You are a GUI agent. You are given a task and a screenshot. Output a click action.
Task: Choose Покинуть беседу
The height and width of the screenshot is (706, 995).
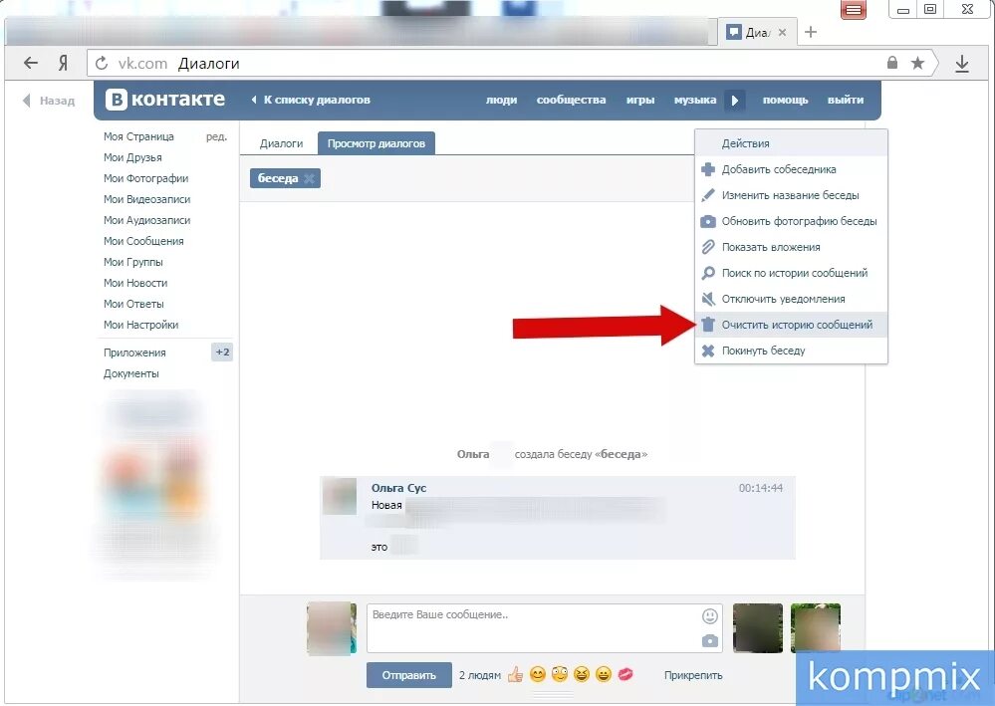[791, 351]
